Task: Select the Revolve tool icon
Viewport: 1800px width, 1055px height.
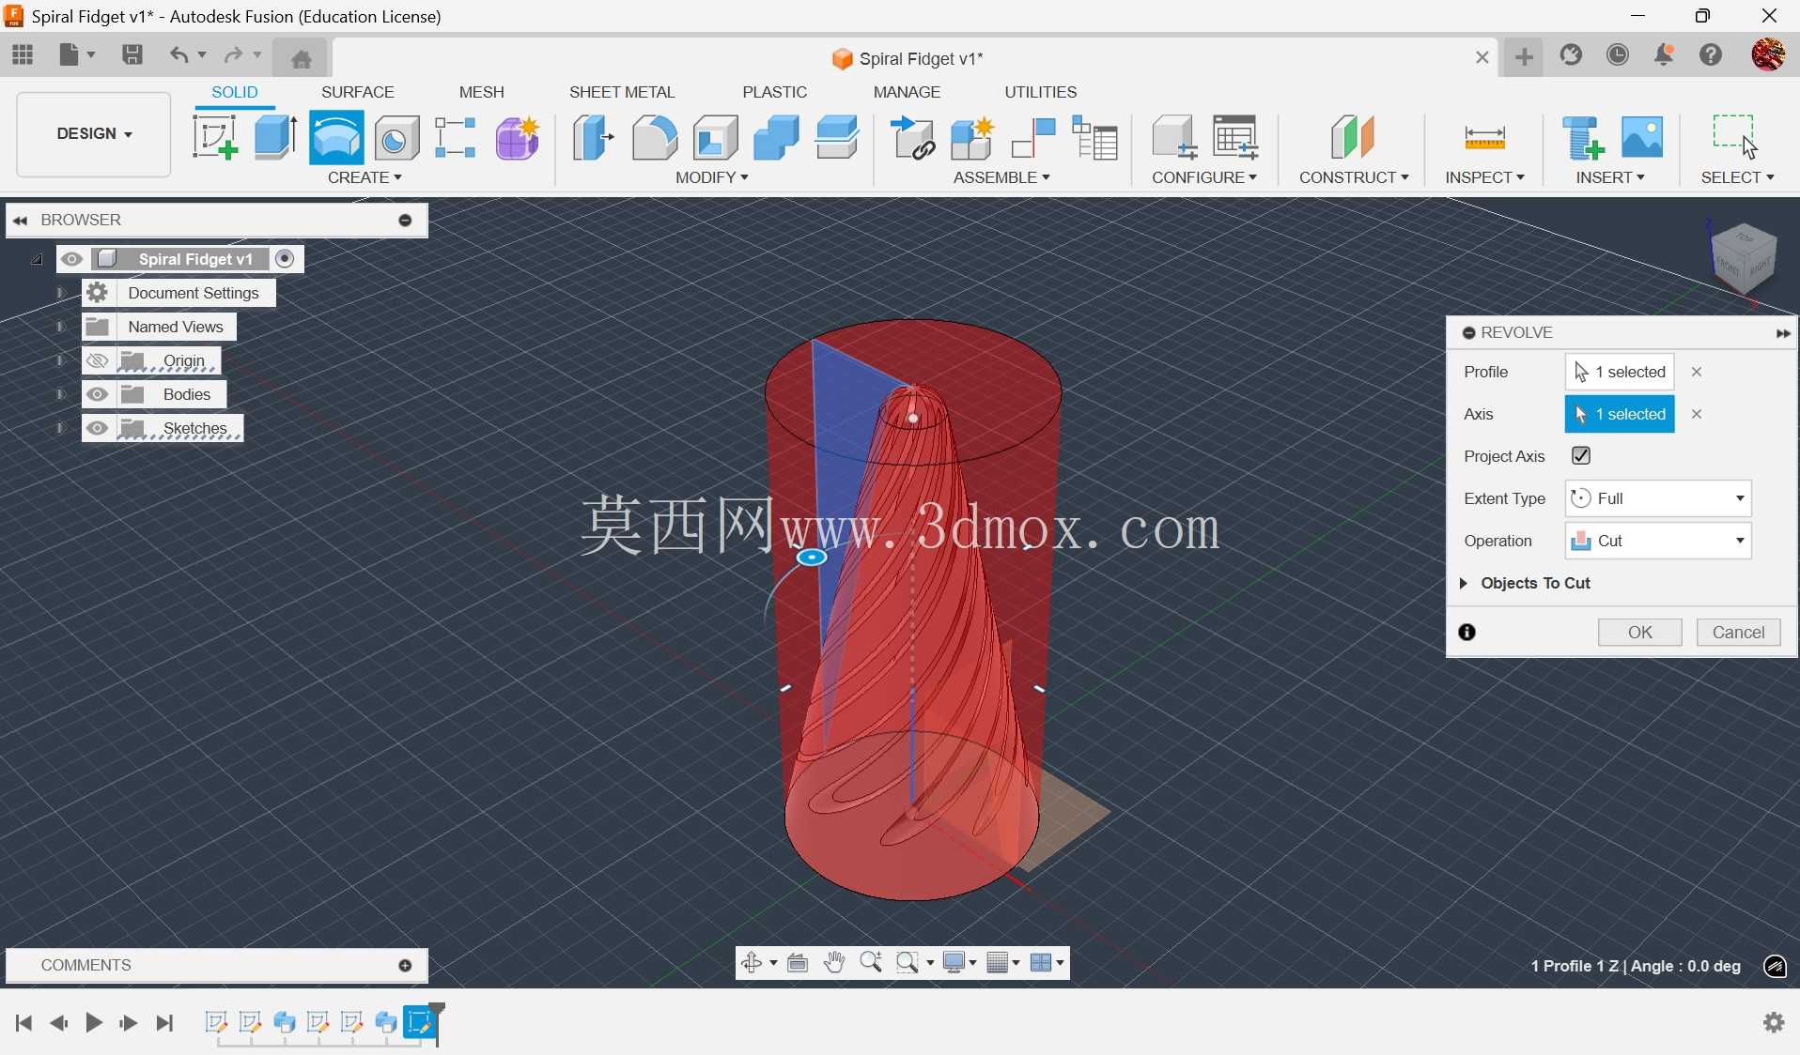Action: click(x=336, y=138)
